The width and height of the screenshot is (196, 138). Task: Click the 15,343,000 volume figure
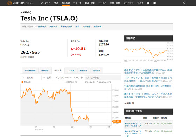tap(166, 124)
